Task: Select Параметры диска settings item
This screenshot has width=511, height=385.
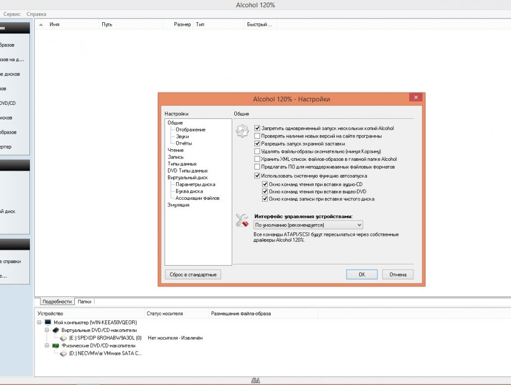Action: pos(195,184)
